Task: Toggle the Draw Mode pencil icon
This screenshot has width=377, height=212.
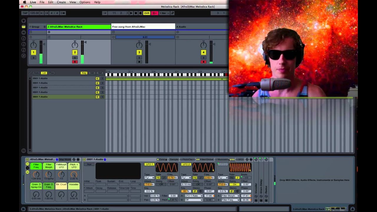Action: (172, 13)
